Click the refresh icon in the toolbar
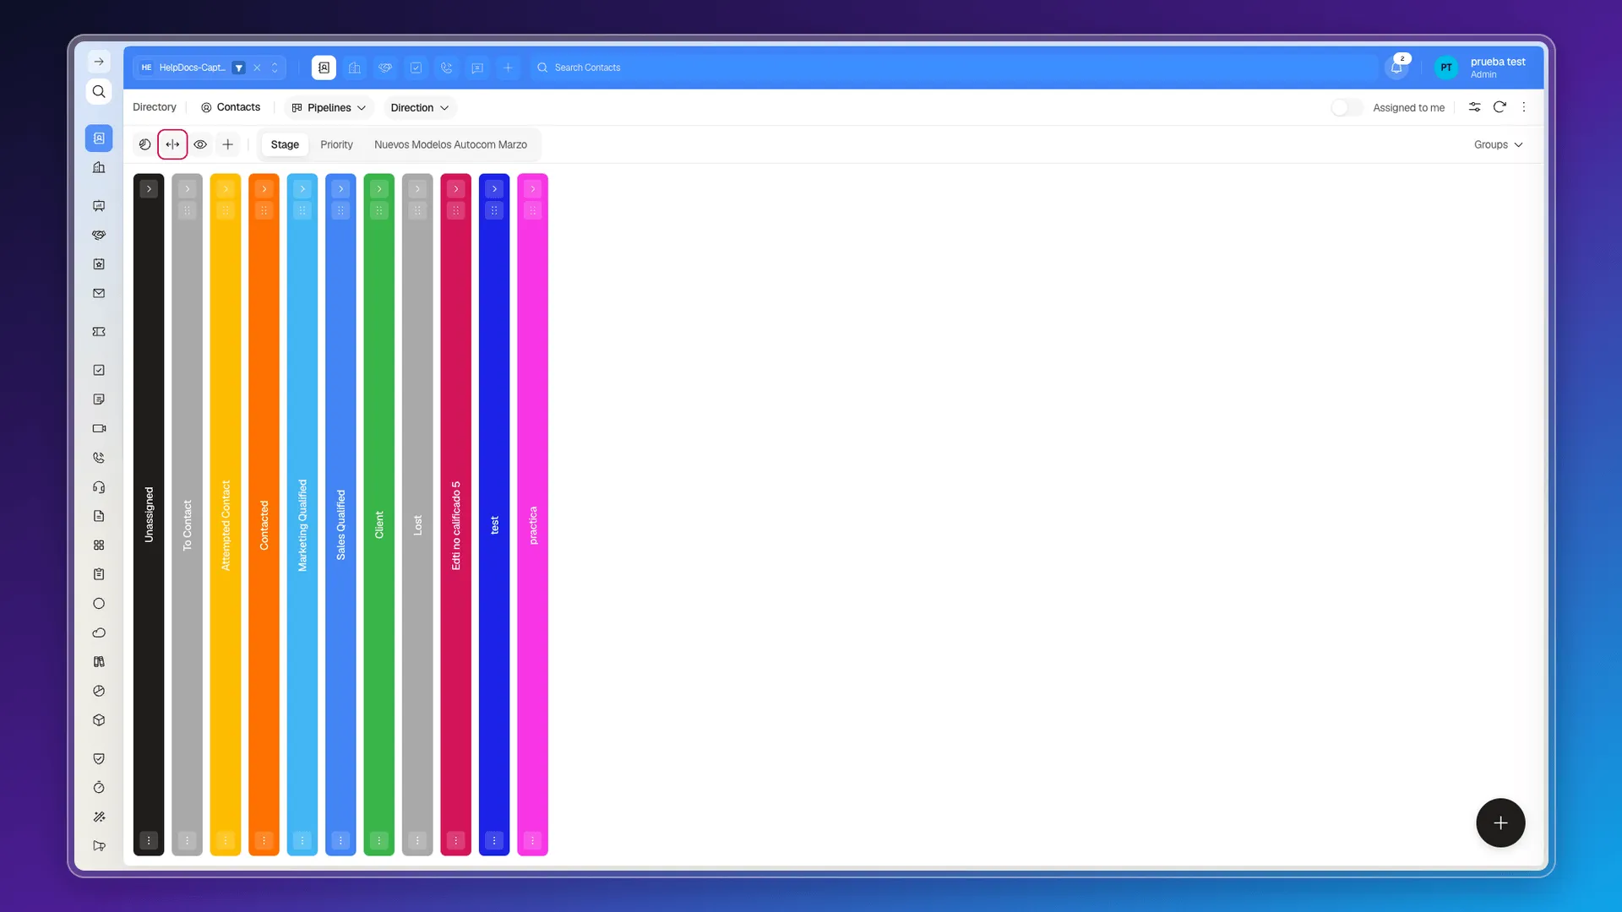1622x912 pixels. tap(1500, 107)
